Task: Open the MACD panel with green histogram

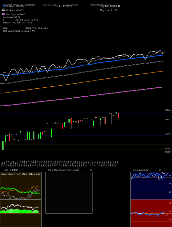Action: (x=21, y=213)
